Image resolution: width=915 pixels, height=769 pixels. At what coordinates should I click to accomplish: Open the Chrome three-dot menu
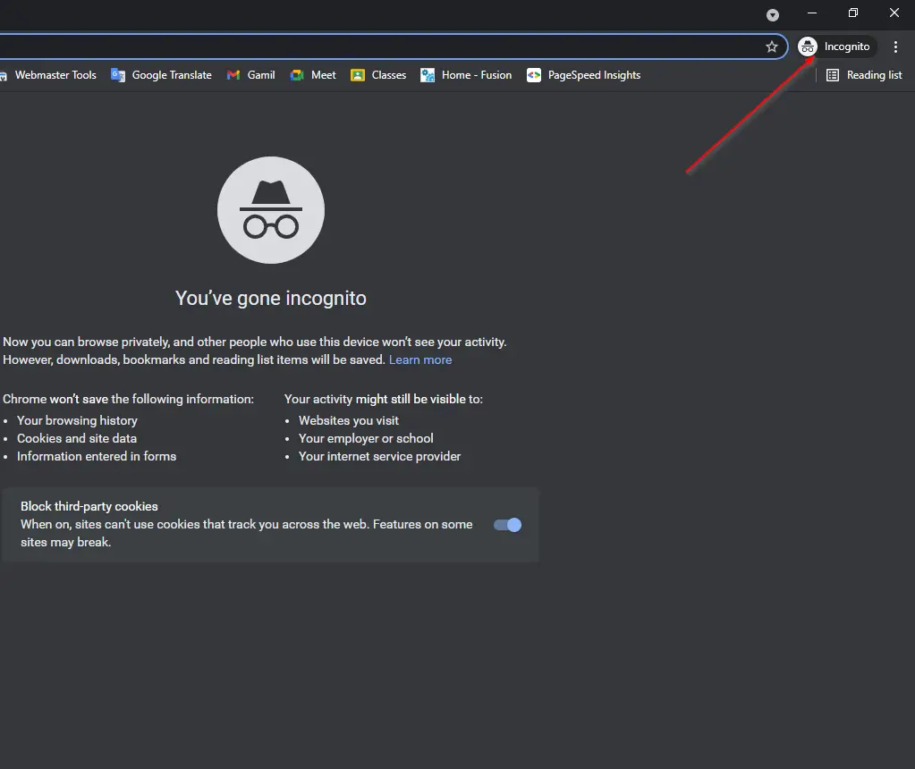coord(895,46)
